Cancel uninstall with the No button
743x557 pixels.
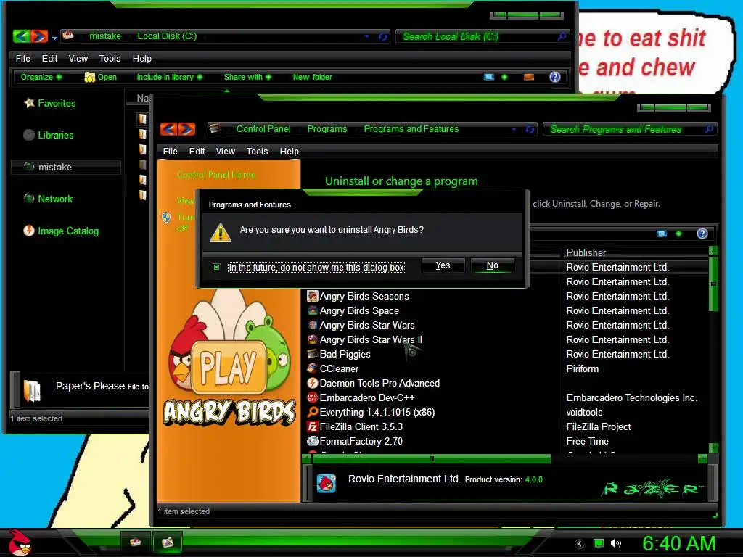pos(493,265)
